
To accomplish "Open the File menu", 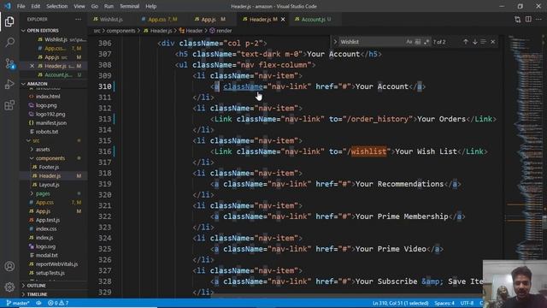I will pos(21,6).
